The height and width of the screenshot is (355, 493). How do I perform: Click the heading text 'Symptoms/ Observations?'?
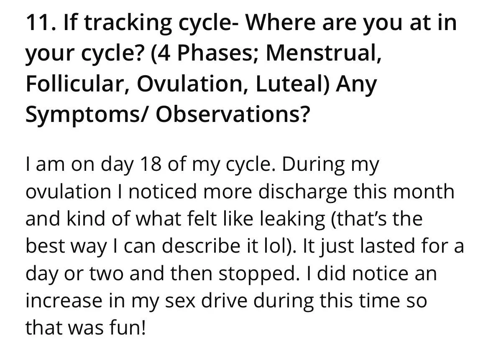(x=167, y=115)
